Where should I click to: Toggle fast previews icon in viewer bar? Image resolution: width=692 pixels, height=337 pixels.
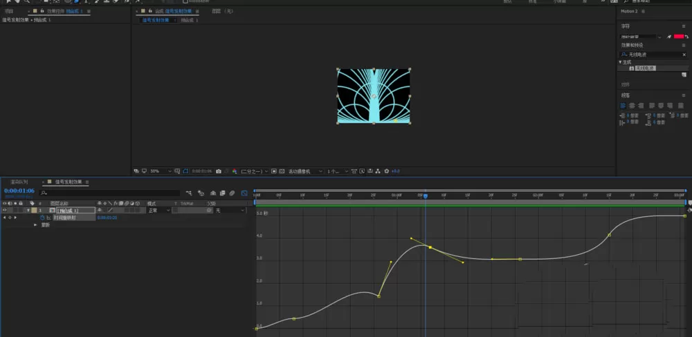[x=363, y=171]
